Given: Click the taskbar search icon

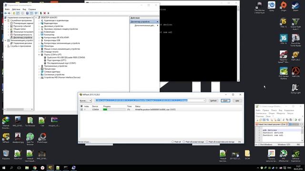Looking at the screenshot, I should click(x=11, y=168).
